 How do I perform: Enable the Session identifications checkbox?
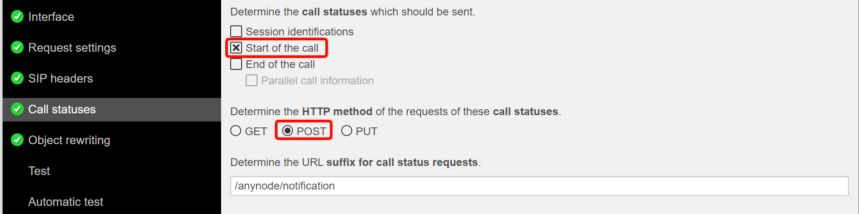pyautogui.click(x=236, y=31)
